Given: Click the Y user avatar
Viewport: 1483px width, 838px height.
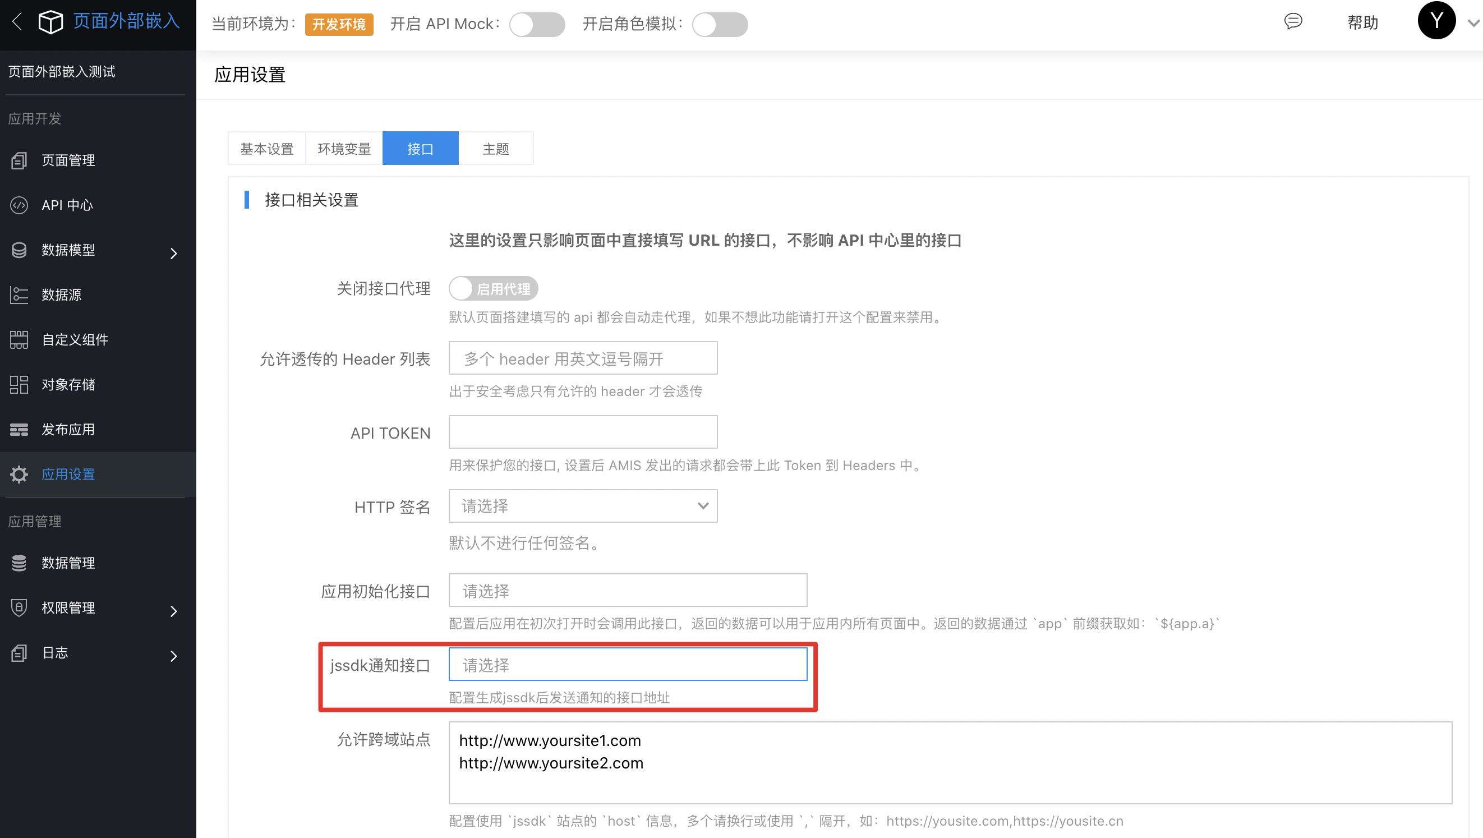Looking at the screenshot, I should coord(1436,21).
